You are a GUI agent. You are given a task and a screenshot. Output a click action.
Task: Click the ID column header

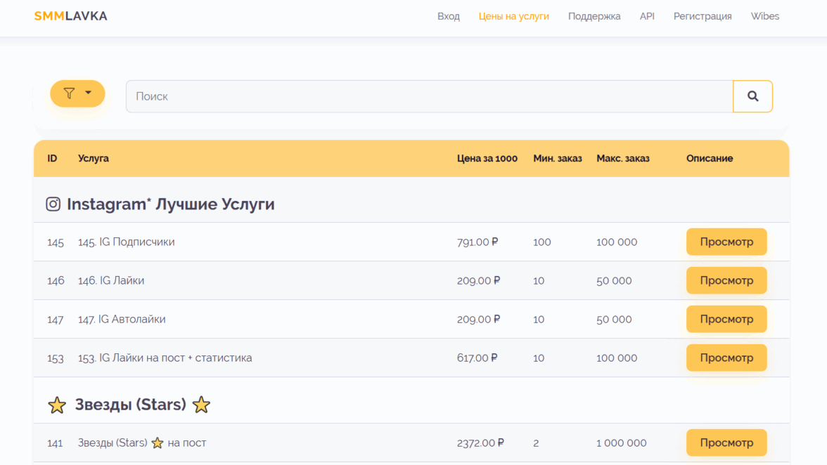tap(52, 159)
